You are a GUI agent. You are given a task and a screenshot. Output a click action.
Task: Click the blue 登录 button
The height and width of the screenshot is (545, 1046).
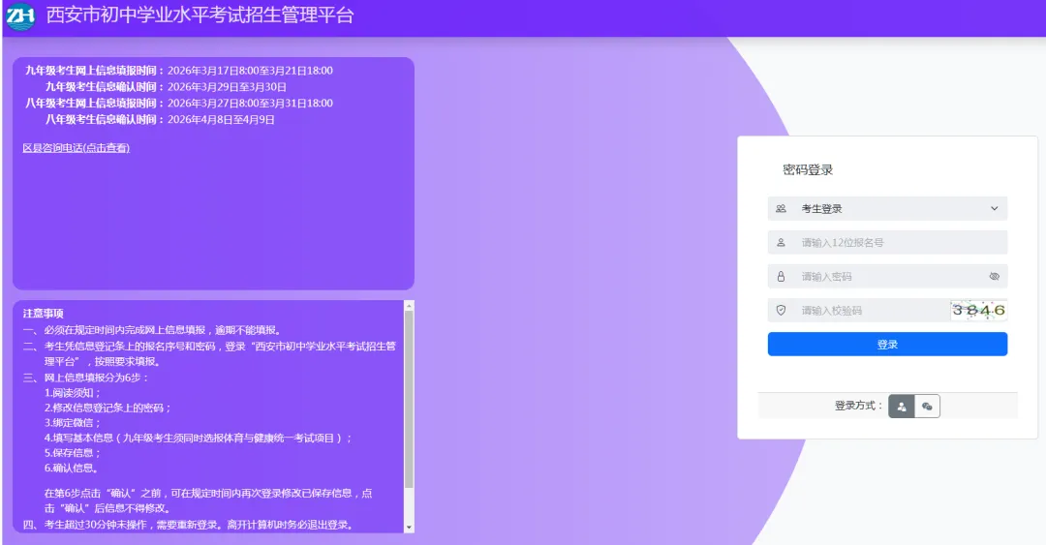click(887, 345)
